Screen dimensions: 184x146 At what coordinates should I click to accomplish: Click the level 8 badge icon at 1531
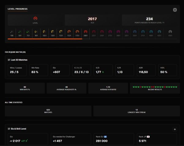pyautogui.click(x=69, y=31)
